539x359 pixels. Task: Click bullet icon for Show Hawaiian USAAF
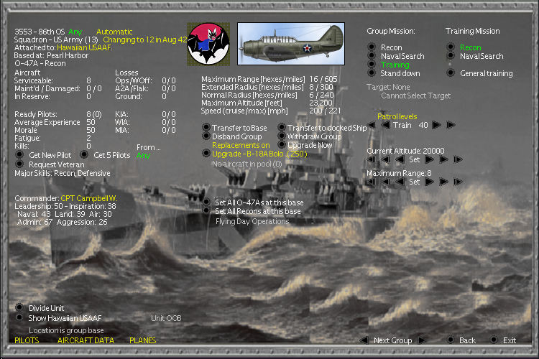(19, 317)
